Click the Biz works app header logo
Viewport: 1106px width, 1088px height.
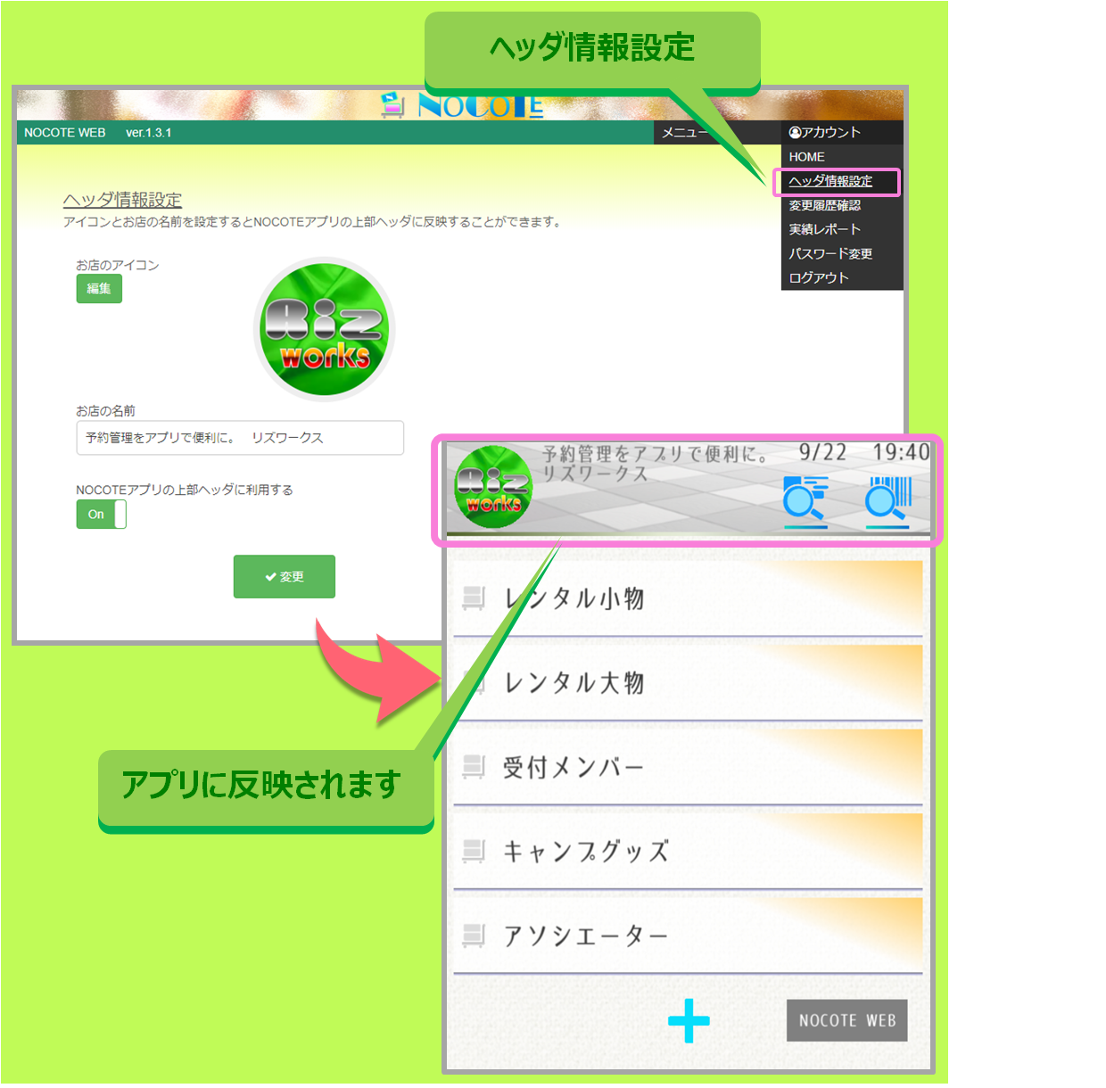coord(493,487)
